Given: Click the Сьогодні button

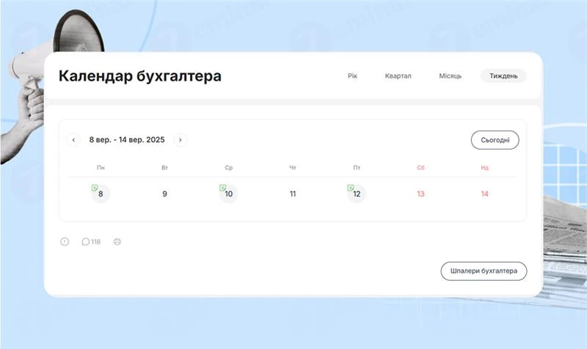Looking at the screenshot, I should click(495, 140).
